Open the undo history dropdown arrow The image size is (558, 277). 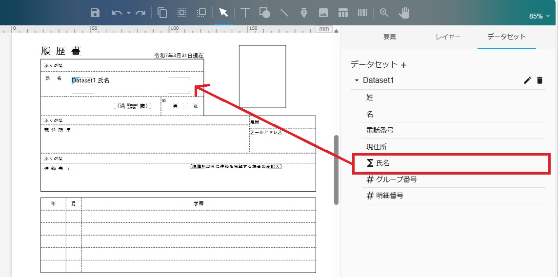click(x=129, y=13)
